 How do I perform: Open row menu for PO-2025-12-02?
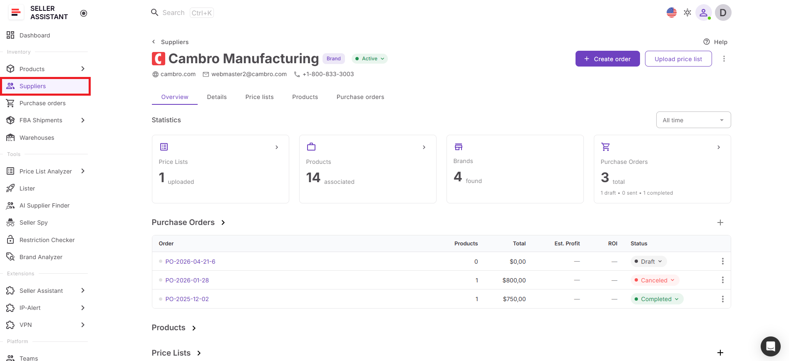coord(723,299)
